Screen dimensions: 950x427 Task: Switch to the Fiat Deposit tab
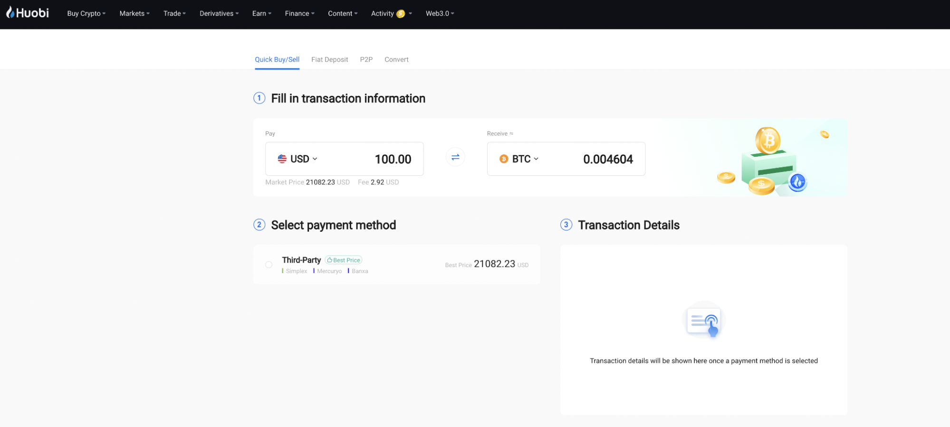pos(329,60)
